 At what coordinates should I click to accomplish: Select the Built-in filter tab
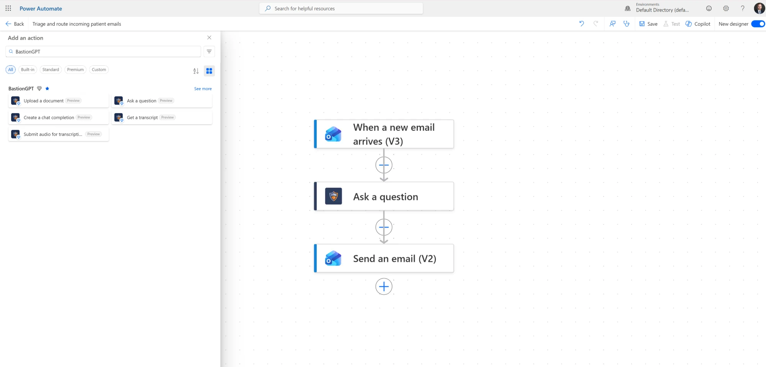click(28, 70)
